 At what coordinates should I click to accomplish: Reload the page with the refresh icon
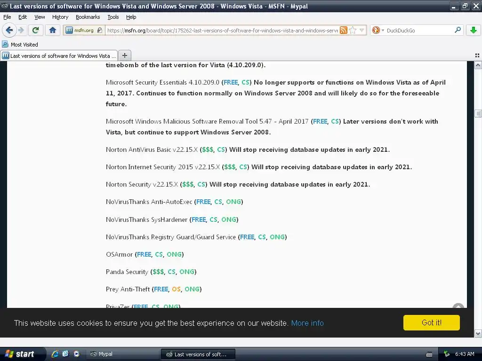click(36, 30)
